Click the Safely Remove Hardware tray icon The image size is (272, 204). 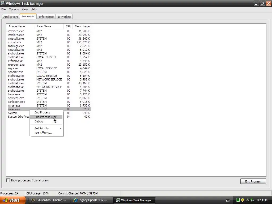click(252, 200)
